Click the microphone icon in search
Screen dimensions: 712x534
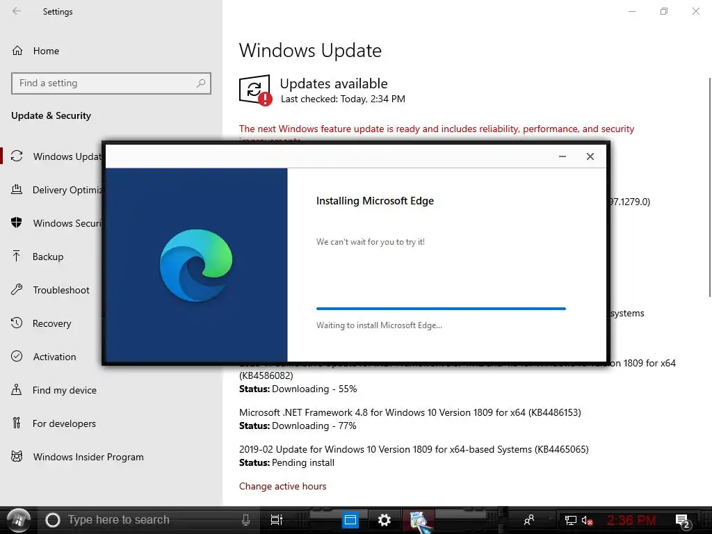click(245, 520)
